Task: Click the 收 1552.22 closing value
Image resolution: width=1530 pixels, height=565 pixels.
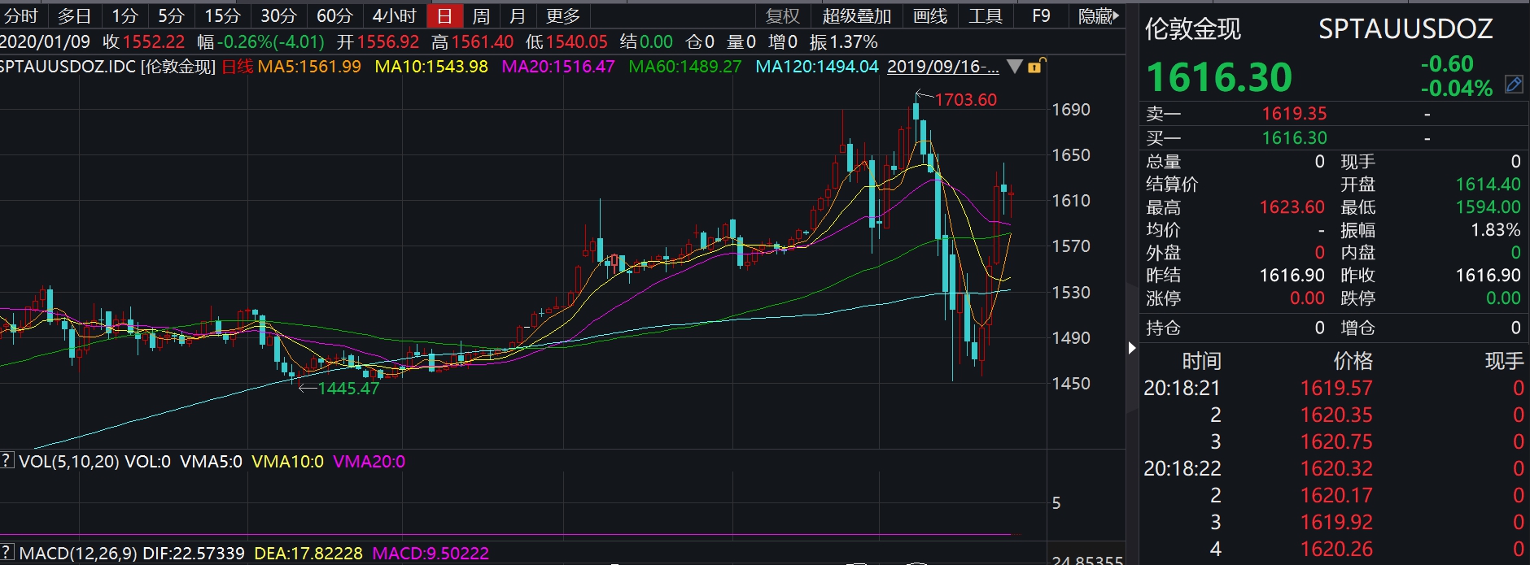Action: (144, 41)
